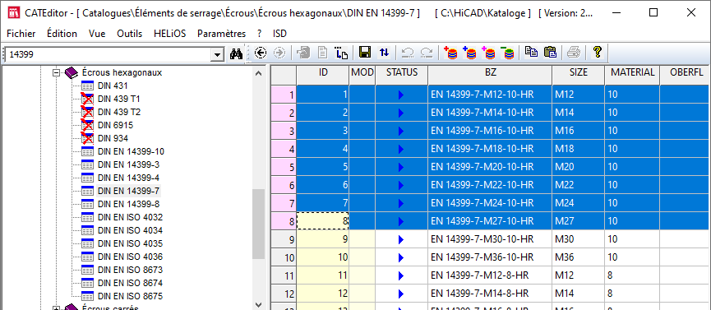Screen dimensions: 711x310
Task: Click row header number 5
Action: pyautogui.click(x=284, y=168)
